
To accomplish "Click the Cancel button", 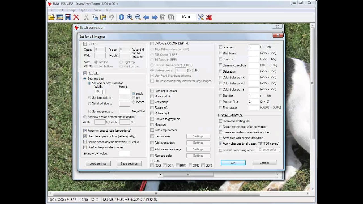I will click(x=264, y=163).
